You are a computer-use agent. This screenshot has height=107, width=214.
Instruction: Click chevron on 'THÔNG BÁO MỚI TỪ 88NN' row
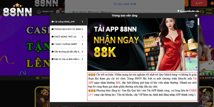pos(82,29)
